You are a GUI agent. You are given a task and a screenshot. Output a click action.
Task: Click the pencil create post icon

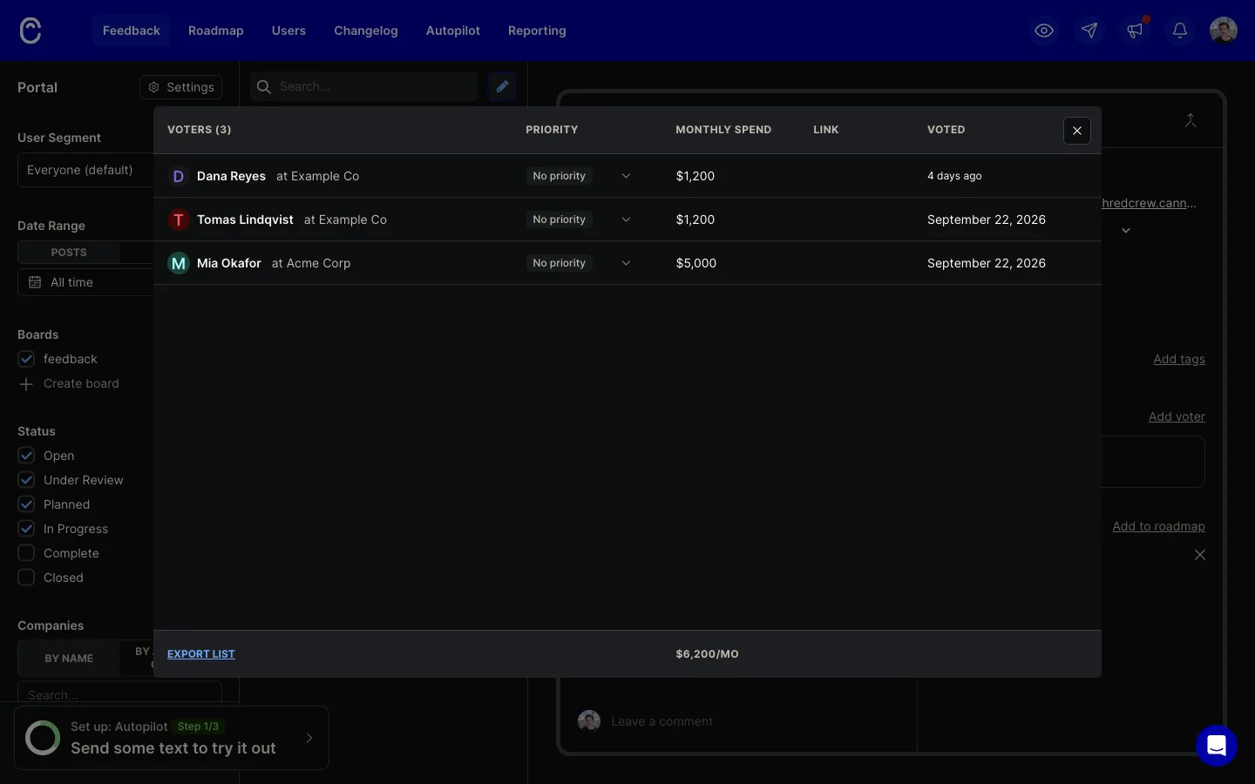502,86
